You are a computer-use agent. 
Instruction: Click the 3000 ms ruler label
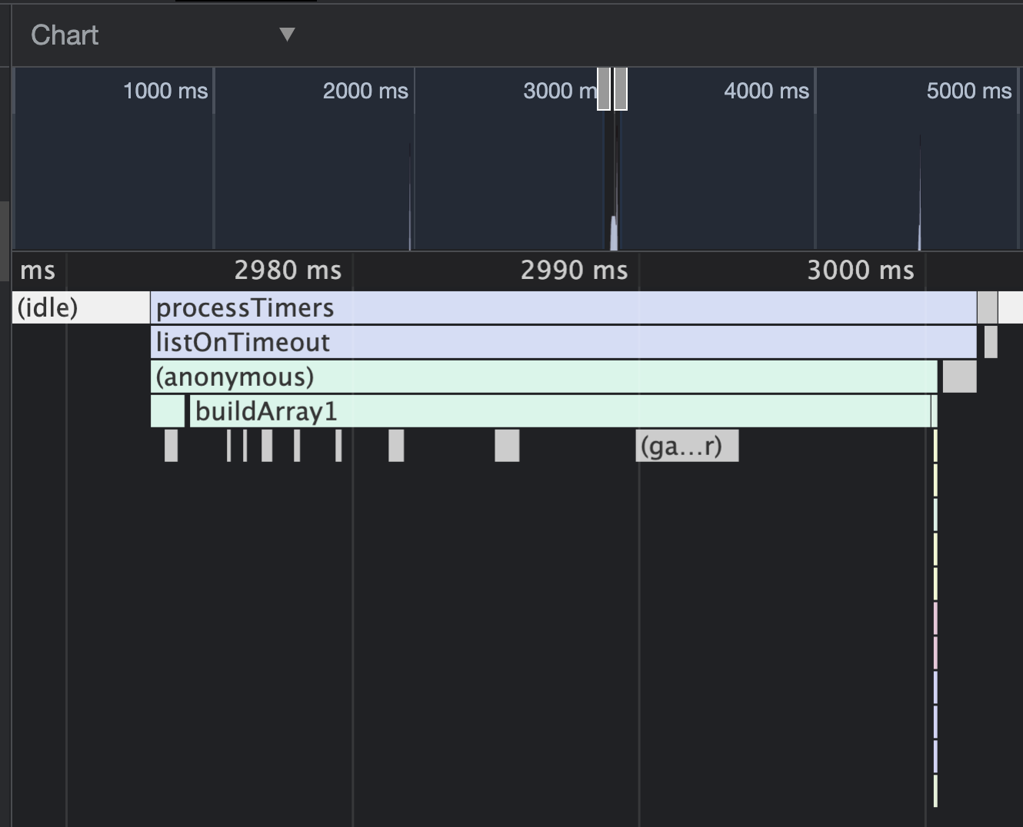pos(861,271)
